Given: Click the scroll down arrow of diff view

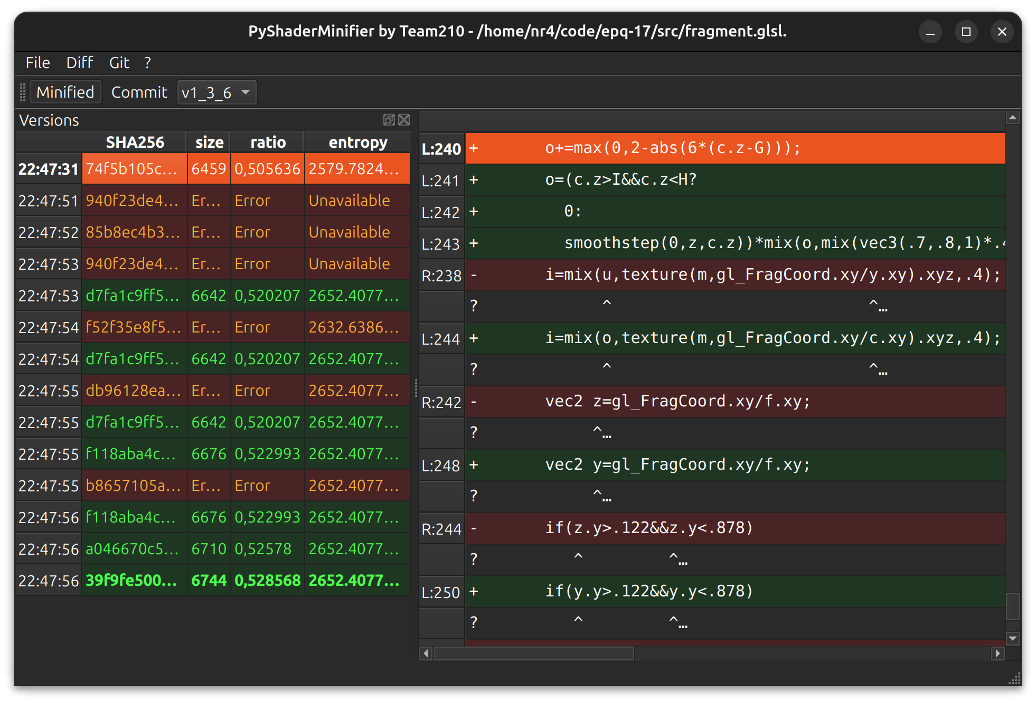Looking at the screenshot, I should tap(1012, 638).
